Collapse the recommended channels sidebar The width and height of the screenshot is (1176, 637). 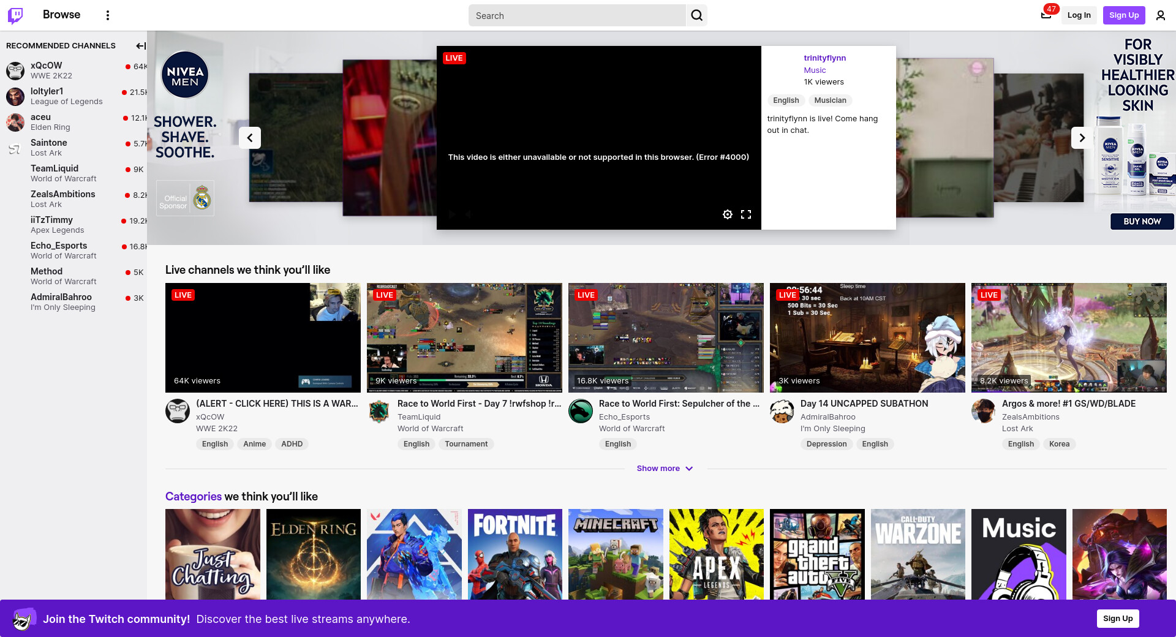point(140,46)
